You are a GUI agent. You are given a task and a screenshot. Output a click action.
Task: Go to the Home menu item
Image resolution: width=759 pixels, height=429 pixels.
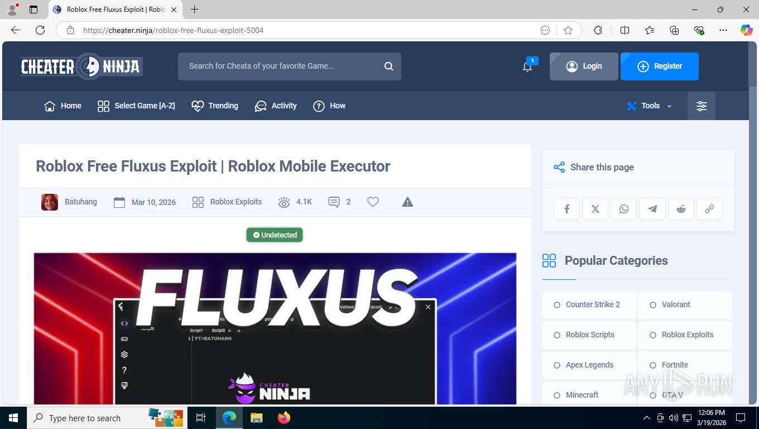coord(63,106)
